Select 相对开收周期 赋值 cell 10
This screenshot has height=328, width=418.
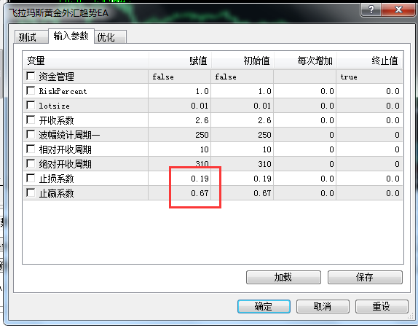(x=179, y=149)
